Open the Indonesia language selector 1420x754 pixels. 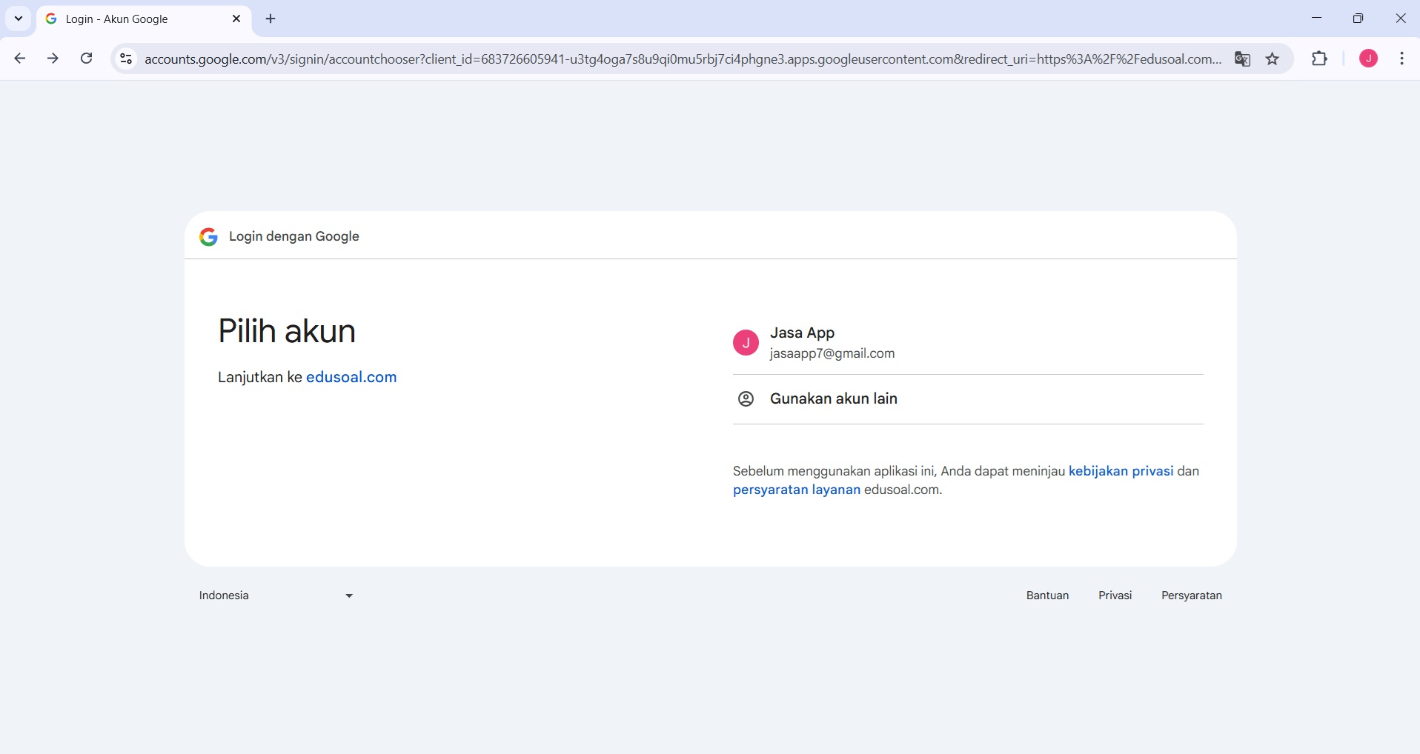[x=275, y=595]
